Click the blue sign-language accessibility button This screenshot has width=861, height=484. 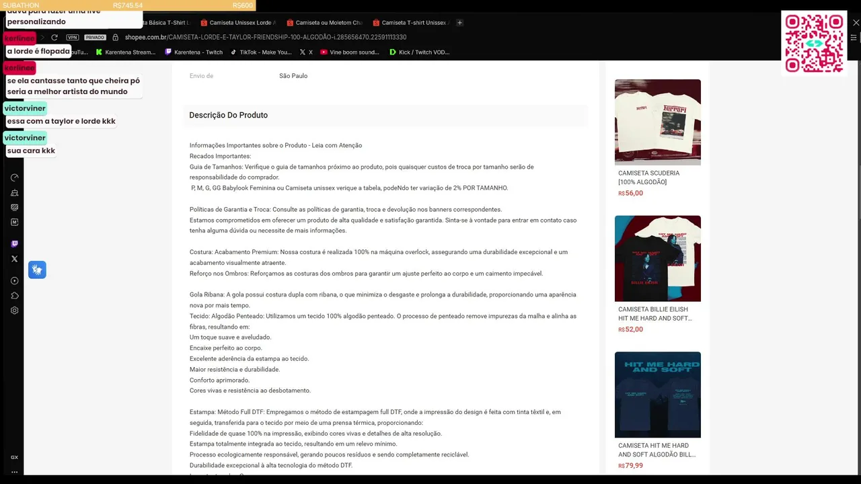point(37,270)
